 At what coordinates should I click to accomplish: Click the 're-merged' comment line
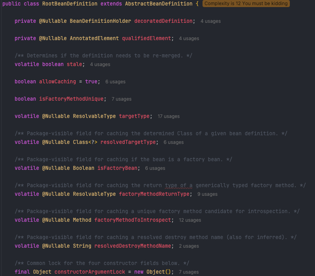click(x=103, y=56)
